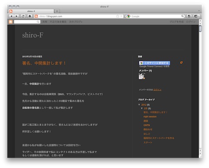
Task: Click ブログを作成 in the navbar
Action: click(176, 22)
